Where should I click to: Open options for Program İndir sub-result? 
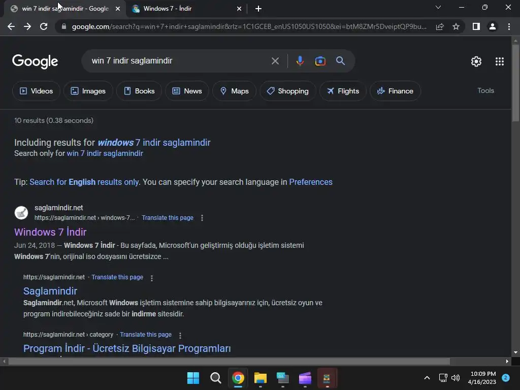click(180, 336)
